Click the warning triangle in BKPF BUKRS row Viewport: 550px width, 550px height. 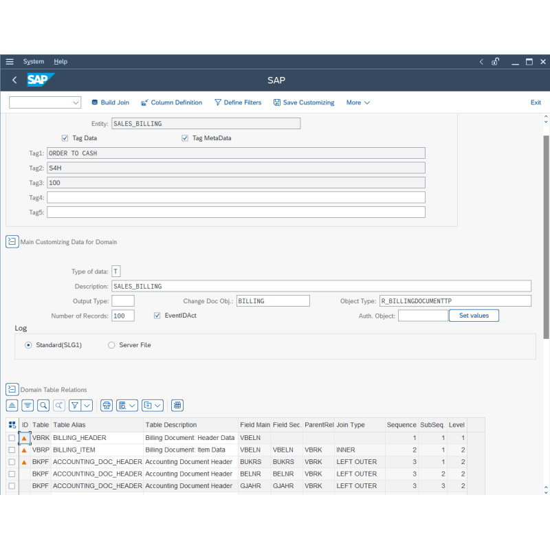(24, 462)
